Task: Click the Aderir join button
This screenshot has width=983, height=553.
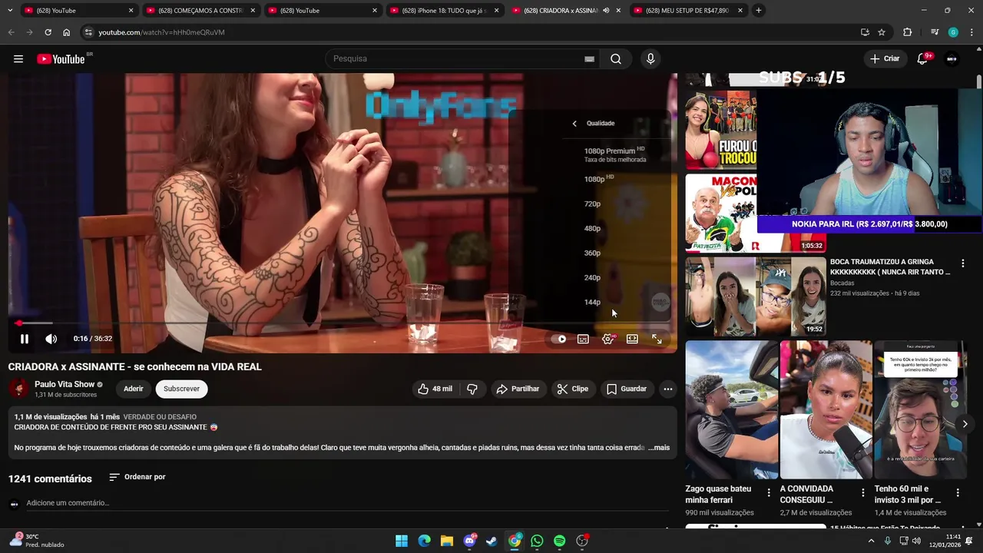Action: [x=134, y=389]
